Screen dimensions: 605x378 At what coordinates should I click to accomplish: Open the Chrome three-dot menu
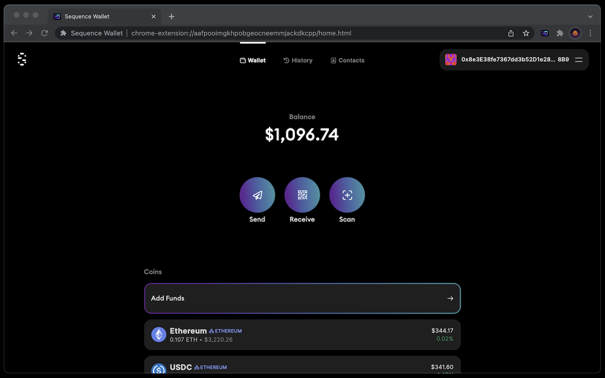[590, 33]
